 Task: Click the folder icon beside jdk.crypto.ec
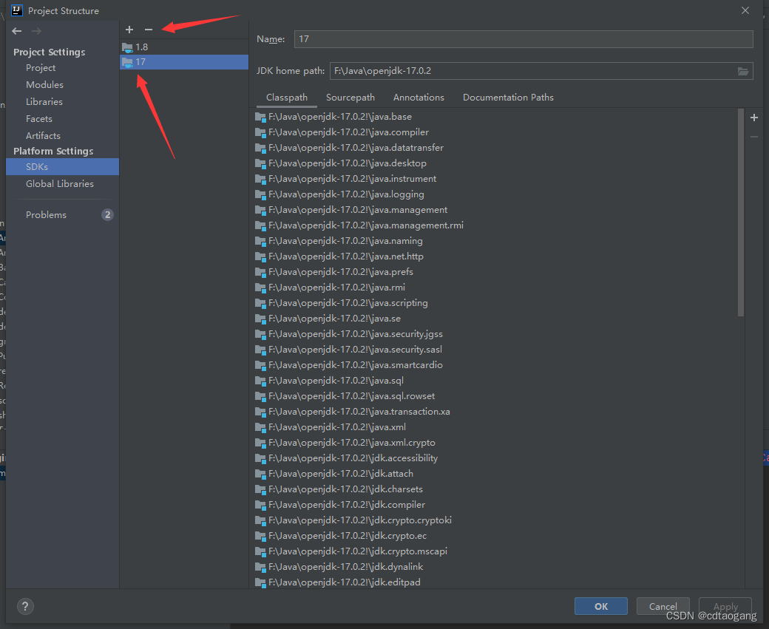260,536
